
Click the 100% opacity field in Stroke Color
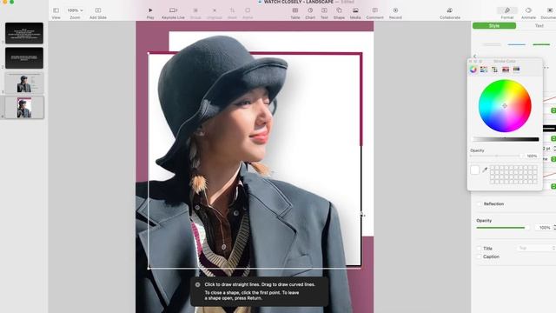(x=532, y=156)
